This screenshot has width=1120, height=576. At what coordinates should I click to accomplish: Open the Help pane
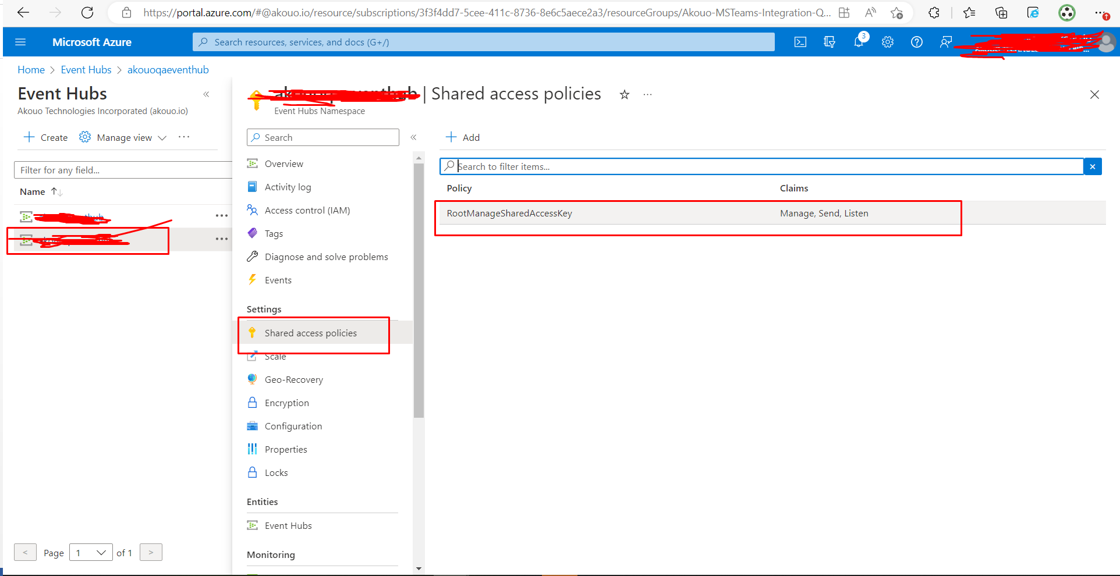click(x=916, y=41)
